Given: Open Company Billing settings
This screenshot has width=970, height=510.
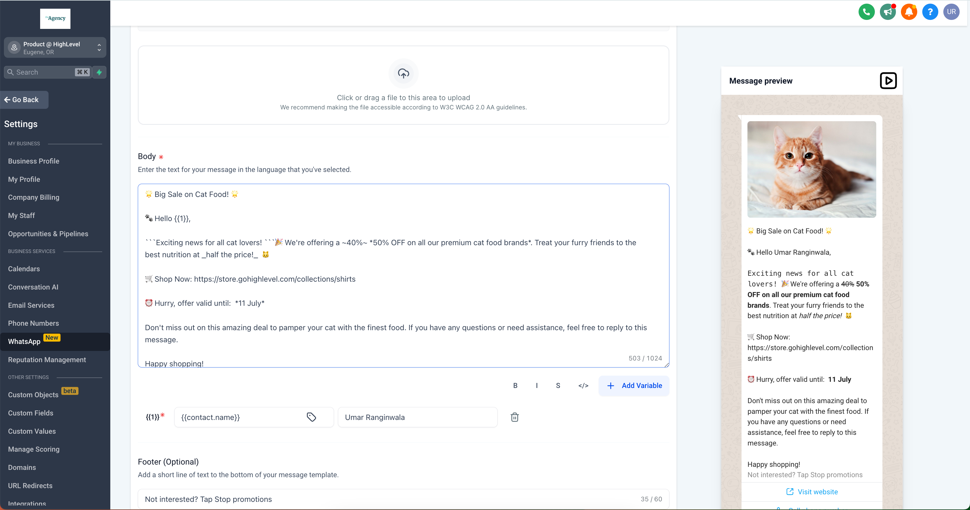Looking at the screenshot, I should [33, 197].
